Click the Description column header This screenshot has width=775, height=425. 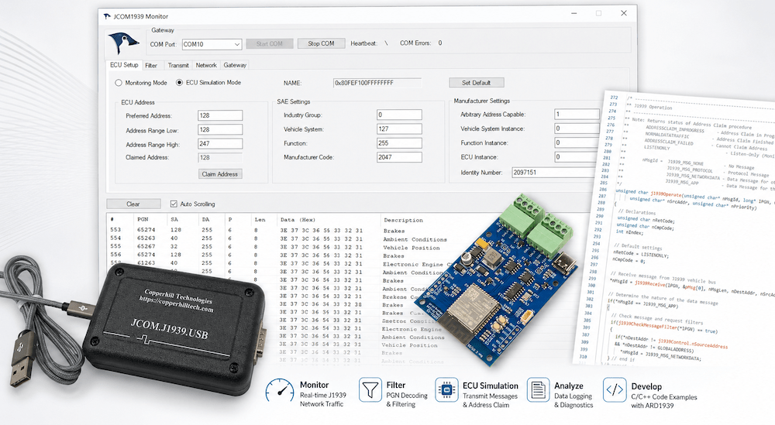tap(403, 220)
